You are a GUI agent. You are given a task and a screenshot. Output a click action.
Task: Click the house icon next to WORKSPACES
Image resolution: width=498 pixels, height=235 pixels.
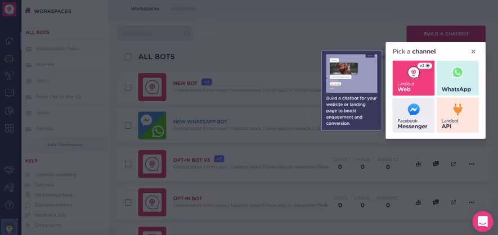[x=28, y=11]
